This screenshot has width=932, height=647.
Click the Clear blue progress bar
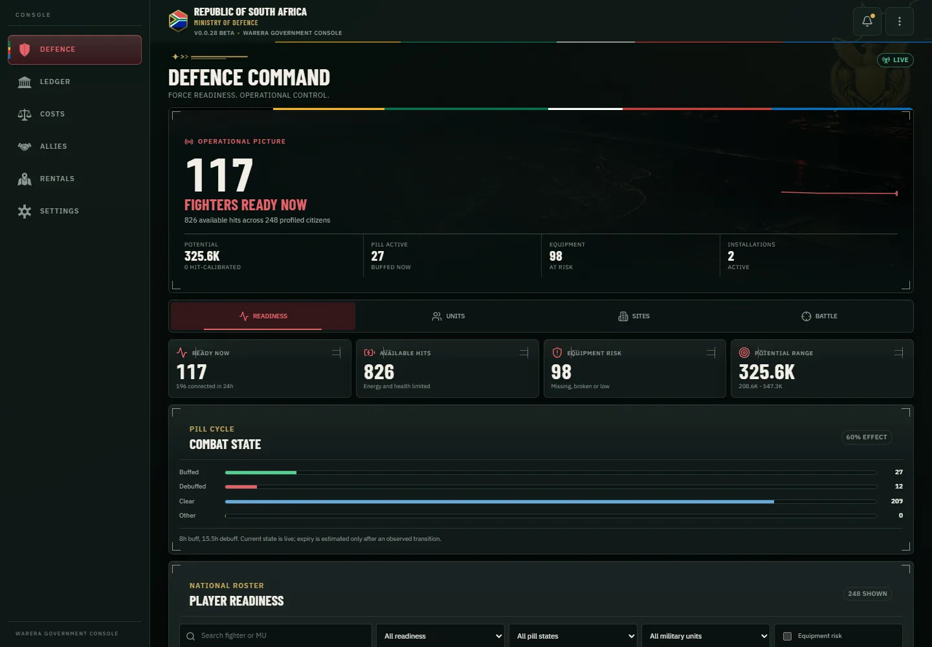click(500, 501)
